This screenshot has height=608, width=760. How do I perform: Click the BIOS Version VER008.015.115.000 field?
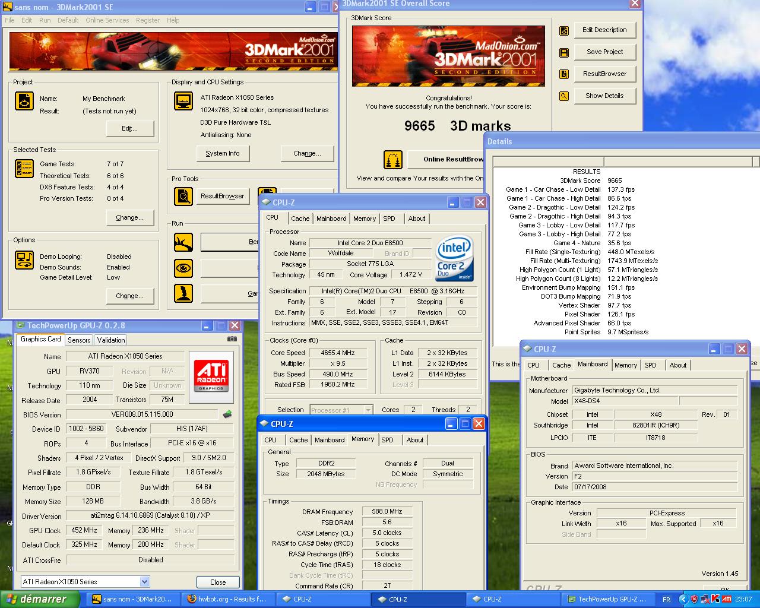[142, 414]
